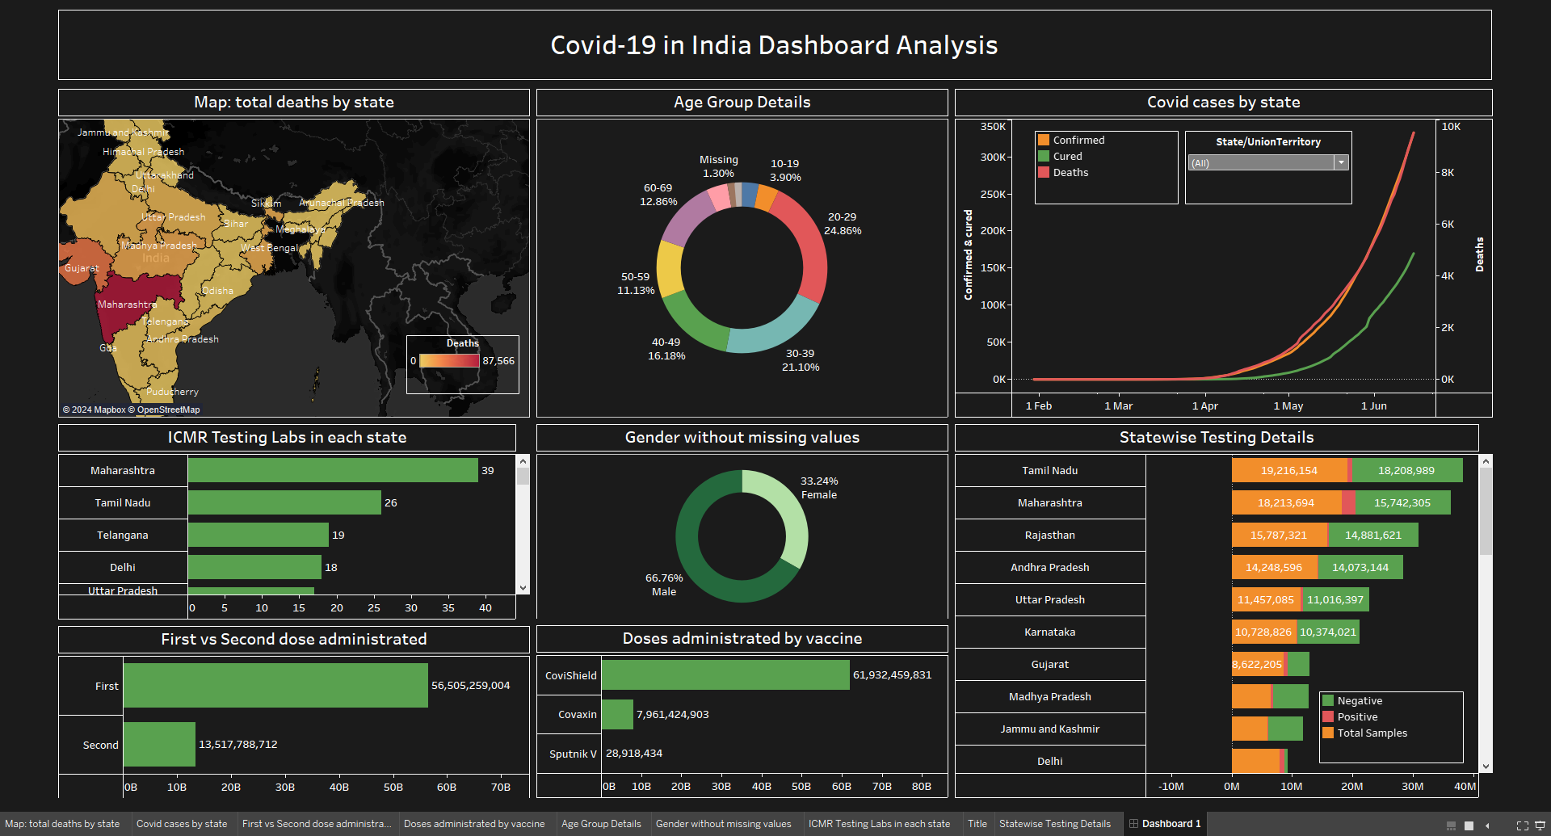Select the Covid cases by state sheet tab
The width and height of the screenshot is (1551, 836).
tap(182, 824)
